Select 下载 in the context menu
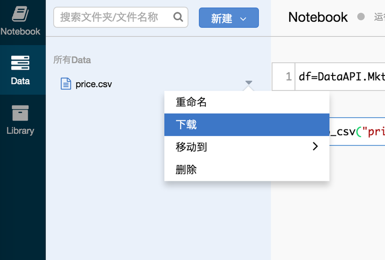Viewport: 385px width, 260px height. (x=247, y=125)
